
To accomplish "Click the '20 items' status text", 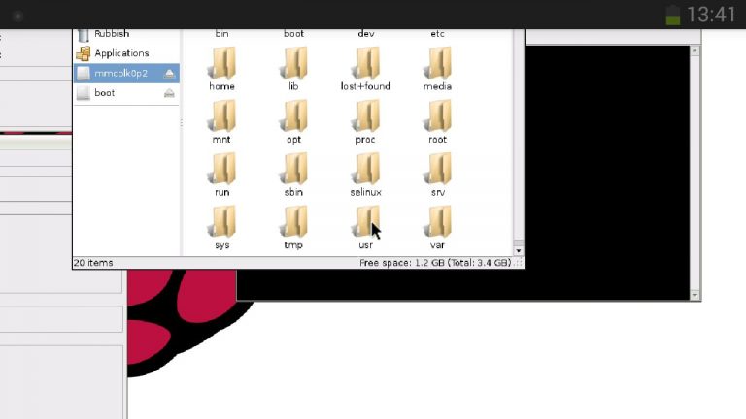I will (93, 263).
